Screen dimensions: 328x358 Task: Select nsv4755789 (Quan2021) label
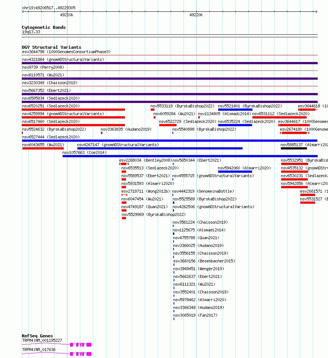pos(196,238)
